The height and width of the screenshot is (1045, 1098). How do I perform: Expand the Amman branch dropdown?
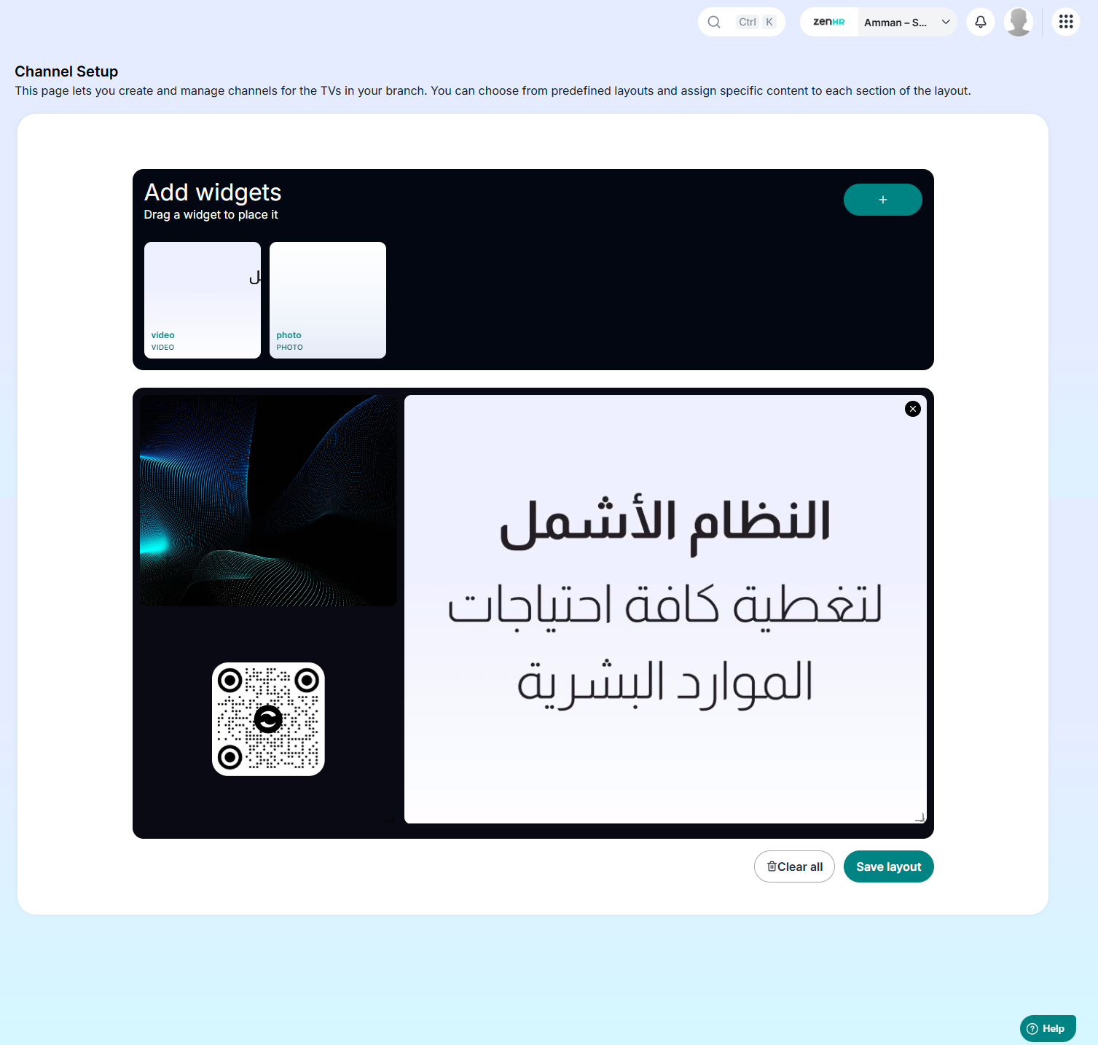tap(908, 22)
